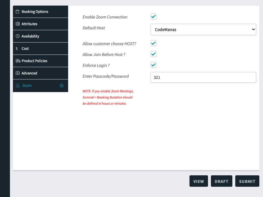The height and width of the screenshot is (197, 274).
Task: Toggle the Enforce Login checkbox
Action: 153,65
